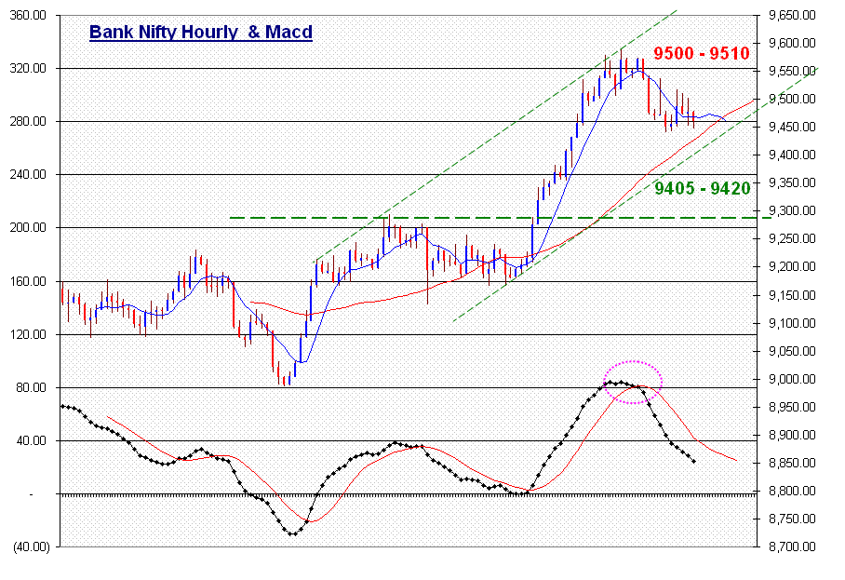
Task: Click the right axis value 8,900.00
Action: click(792, 435)
